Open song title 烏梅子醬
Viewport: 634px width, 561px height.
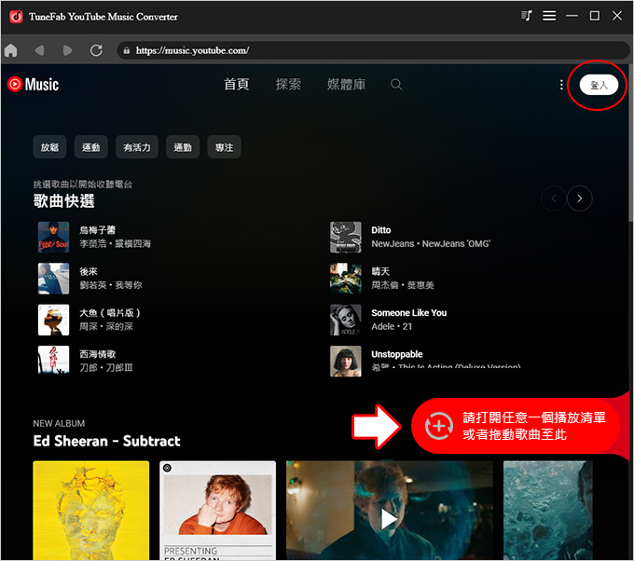pos(98,230)
